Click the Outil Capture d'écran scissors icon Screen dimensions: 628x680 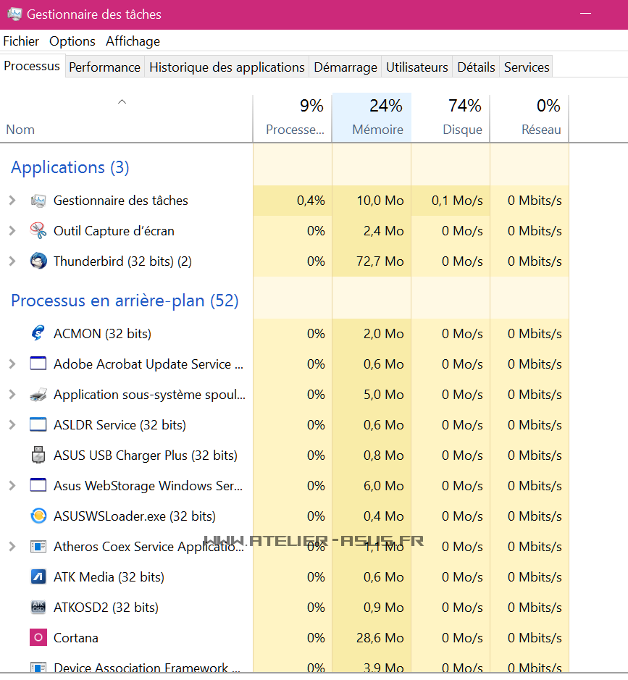[x=38, y=231]
